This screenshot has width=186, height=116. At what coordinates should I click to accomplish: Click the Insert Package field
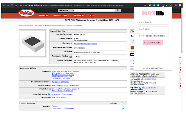[x=153, y=36]
